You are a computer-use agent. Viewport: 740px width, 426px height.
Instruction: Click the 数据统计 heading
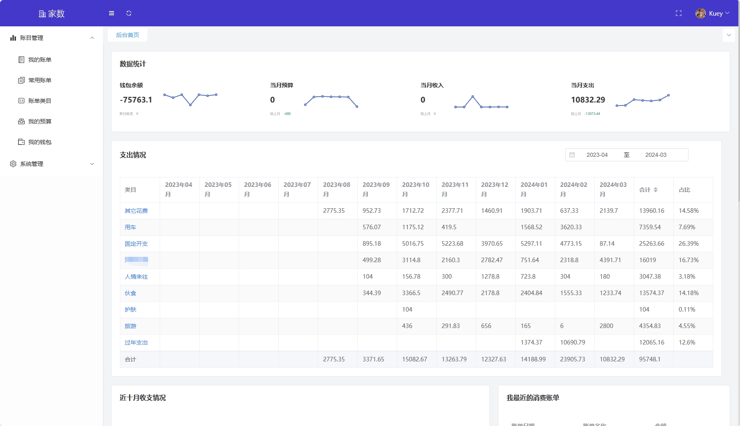coord(133,64)
